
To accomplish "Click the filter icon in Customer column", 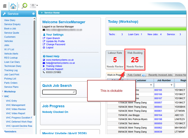I will pyautogui.click(x=151, y=85).
